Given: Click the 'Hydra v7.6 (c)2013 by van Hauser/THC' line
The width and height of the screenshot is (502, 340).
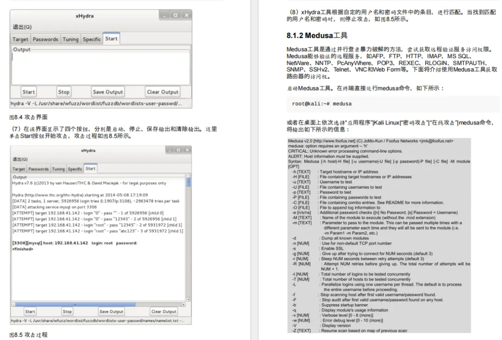Looking at the screenshot, I should click(89, 183).
